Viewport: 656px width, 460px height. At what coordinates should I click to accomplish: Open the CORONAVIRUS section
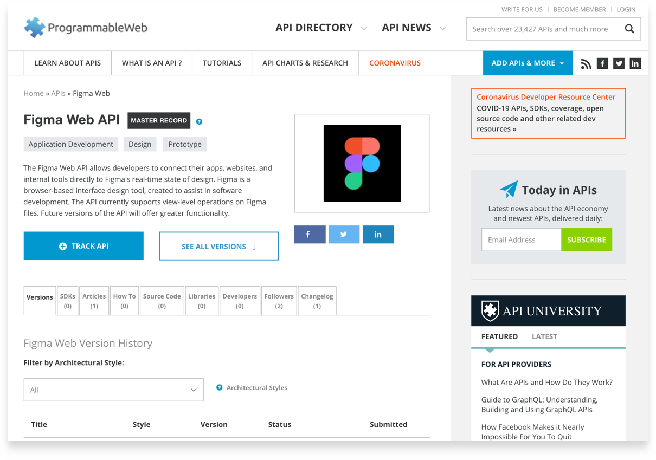point(395,63)
